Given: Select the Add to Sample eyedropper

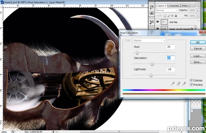Looking at the screenshot, I should 178,84.
